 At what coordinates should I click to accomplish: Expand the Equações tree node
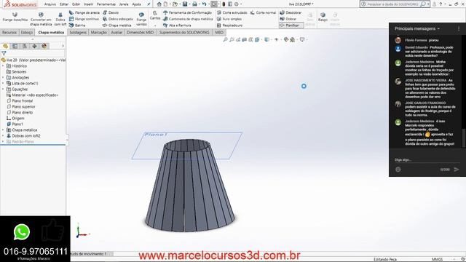3,89
